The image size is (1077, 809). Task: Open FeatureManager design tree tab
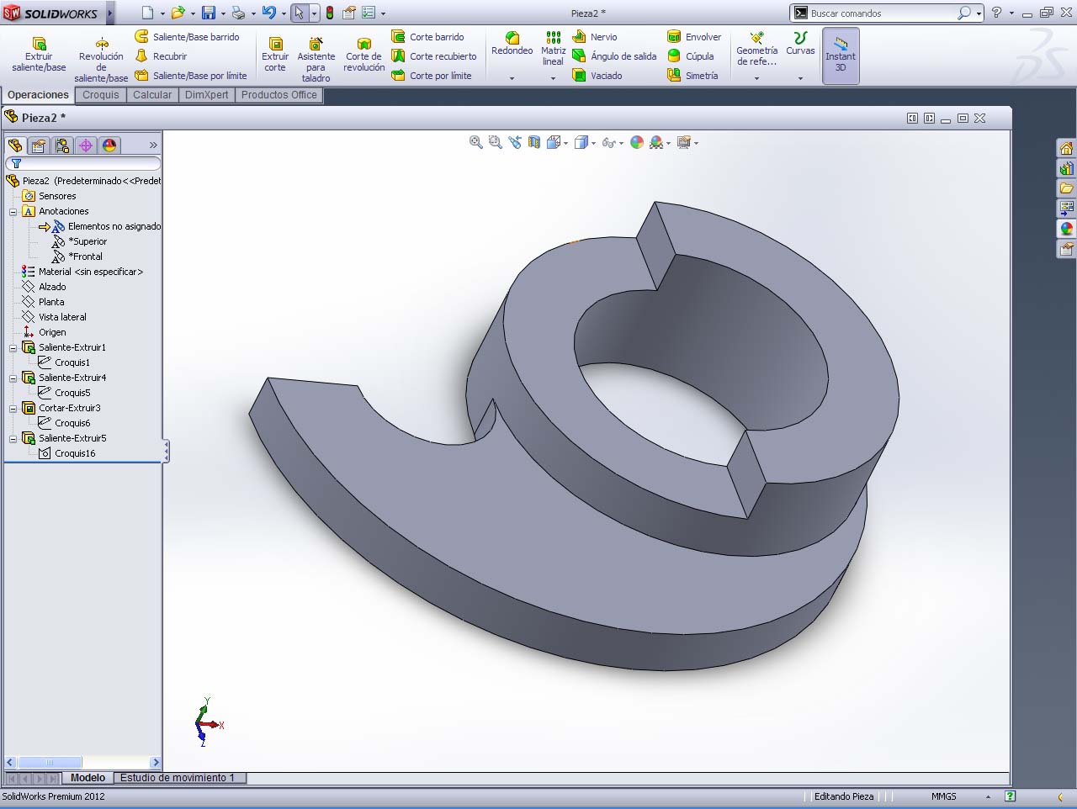15,145
